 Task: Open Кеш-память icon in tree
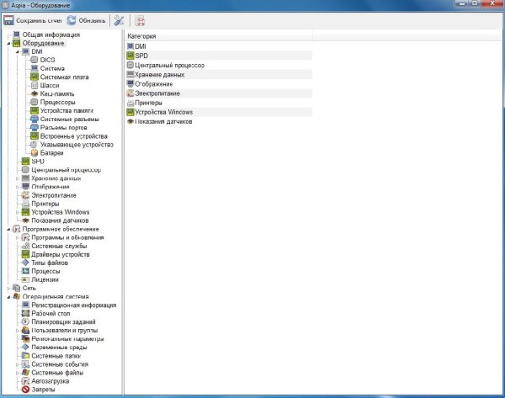[35, 93]
